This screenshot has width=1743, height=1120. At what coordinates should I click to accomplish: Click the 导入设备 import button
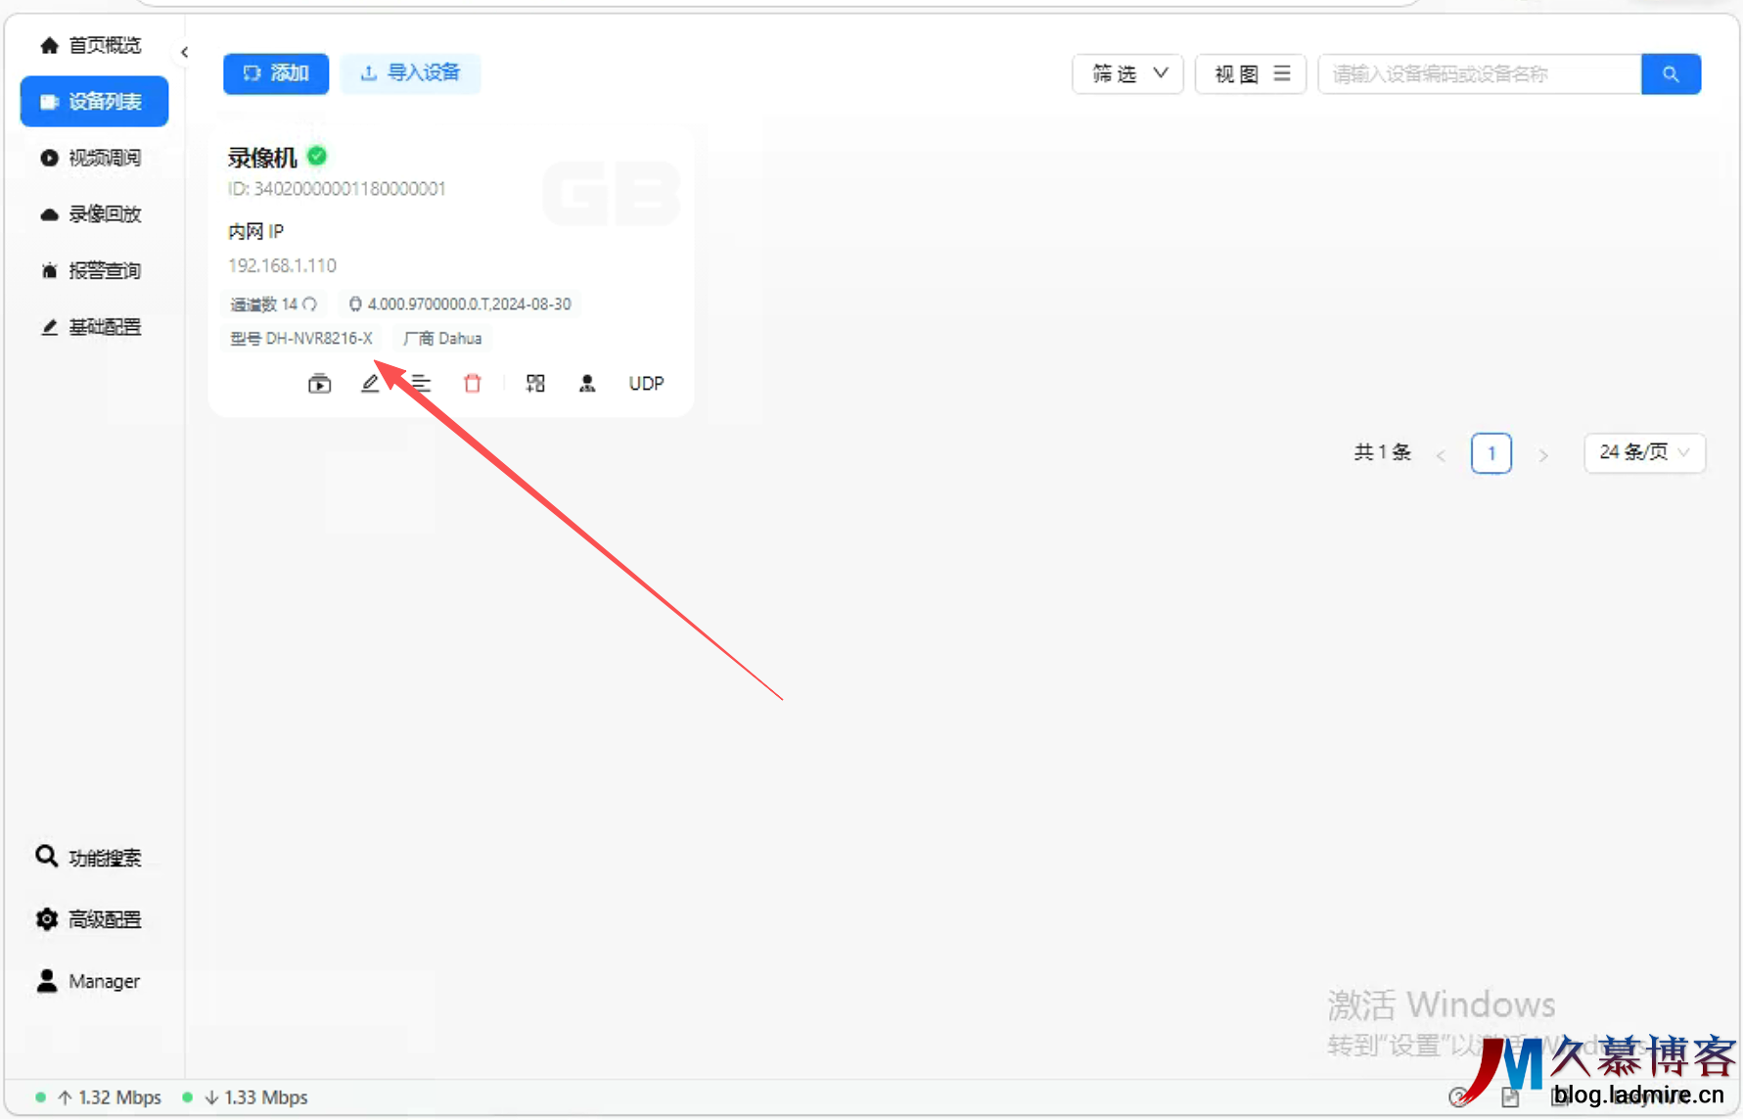411,73
